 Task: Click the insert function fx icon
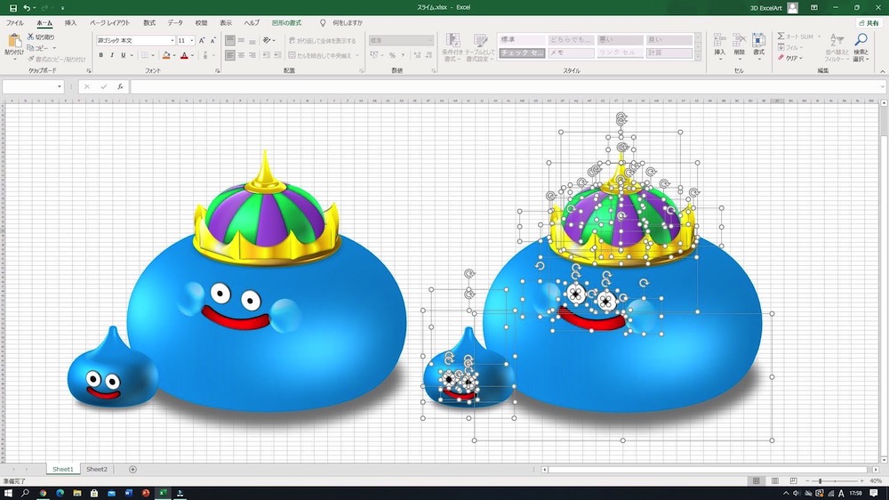(120, 87)
